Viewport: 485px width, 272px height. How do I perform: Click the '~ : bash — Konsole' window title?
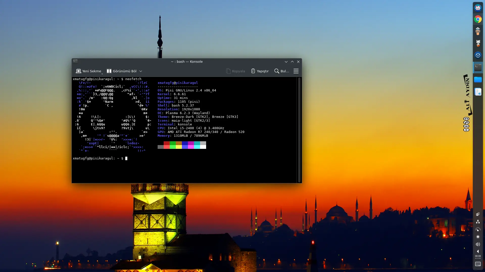point(187,62)
